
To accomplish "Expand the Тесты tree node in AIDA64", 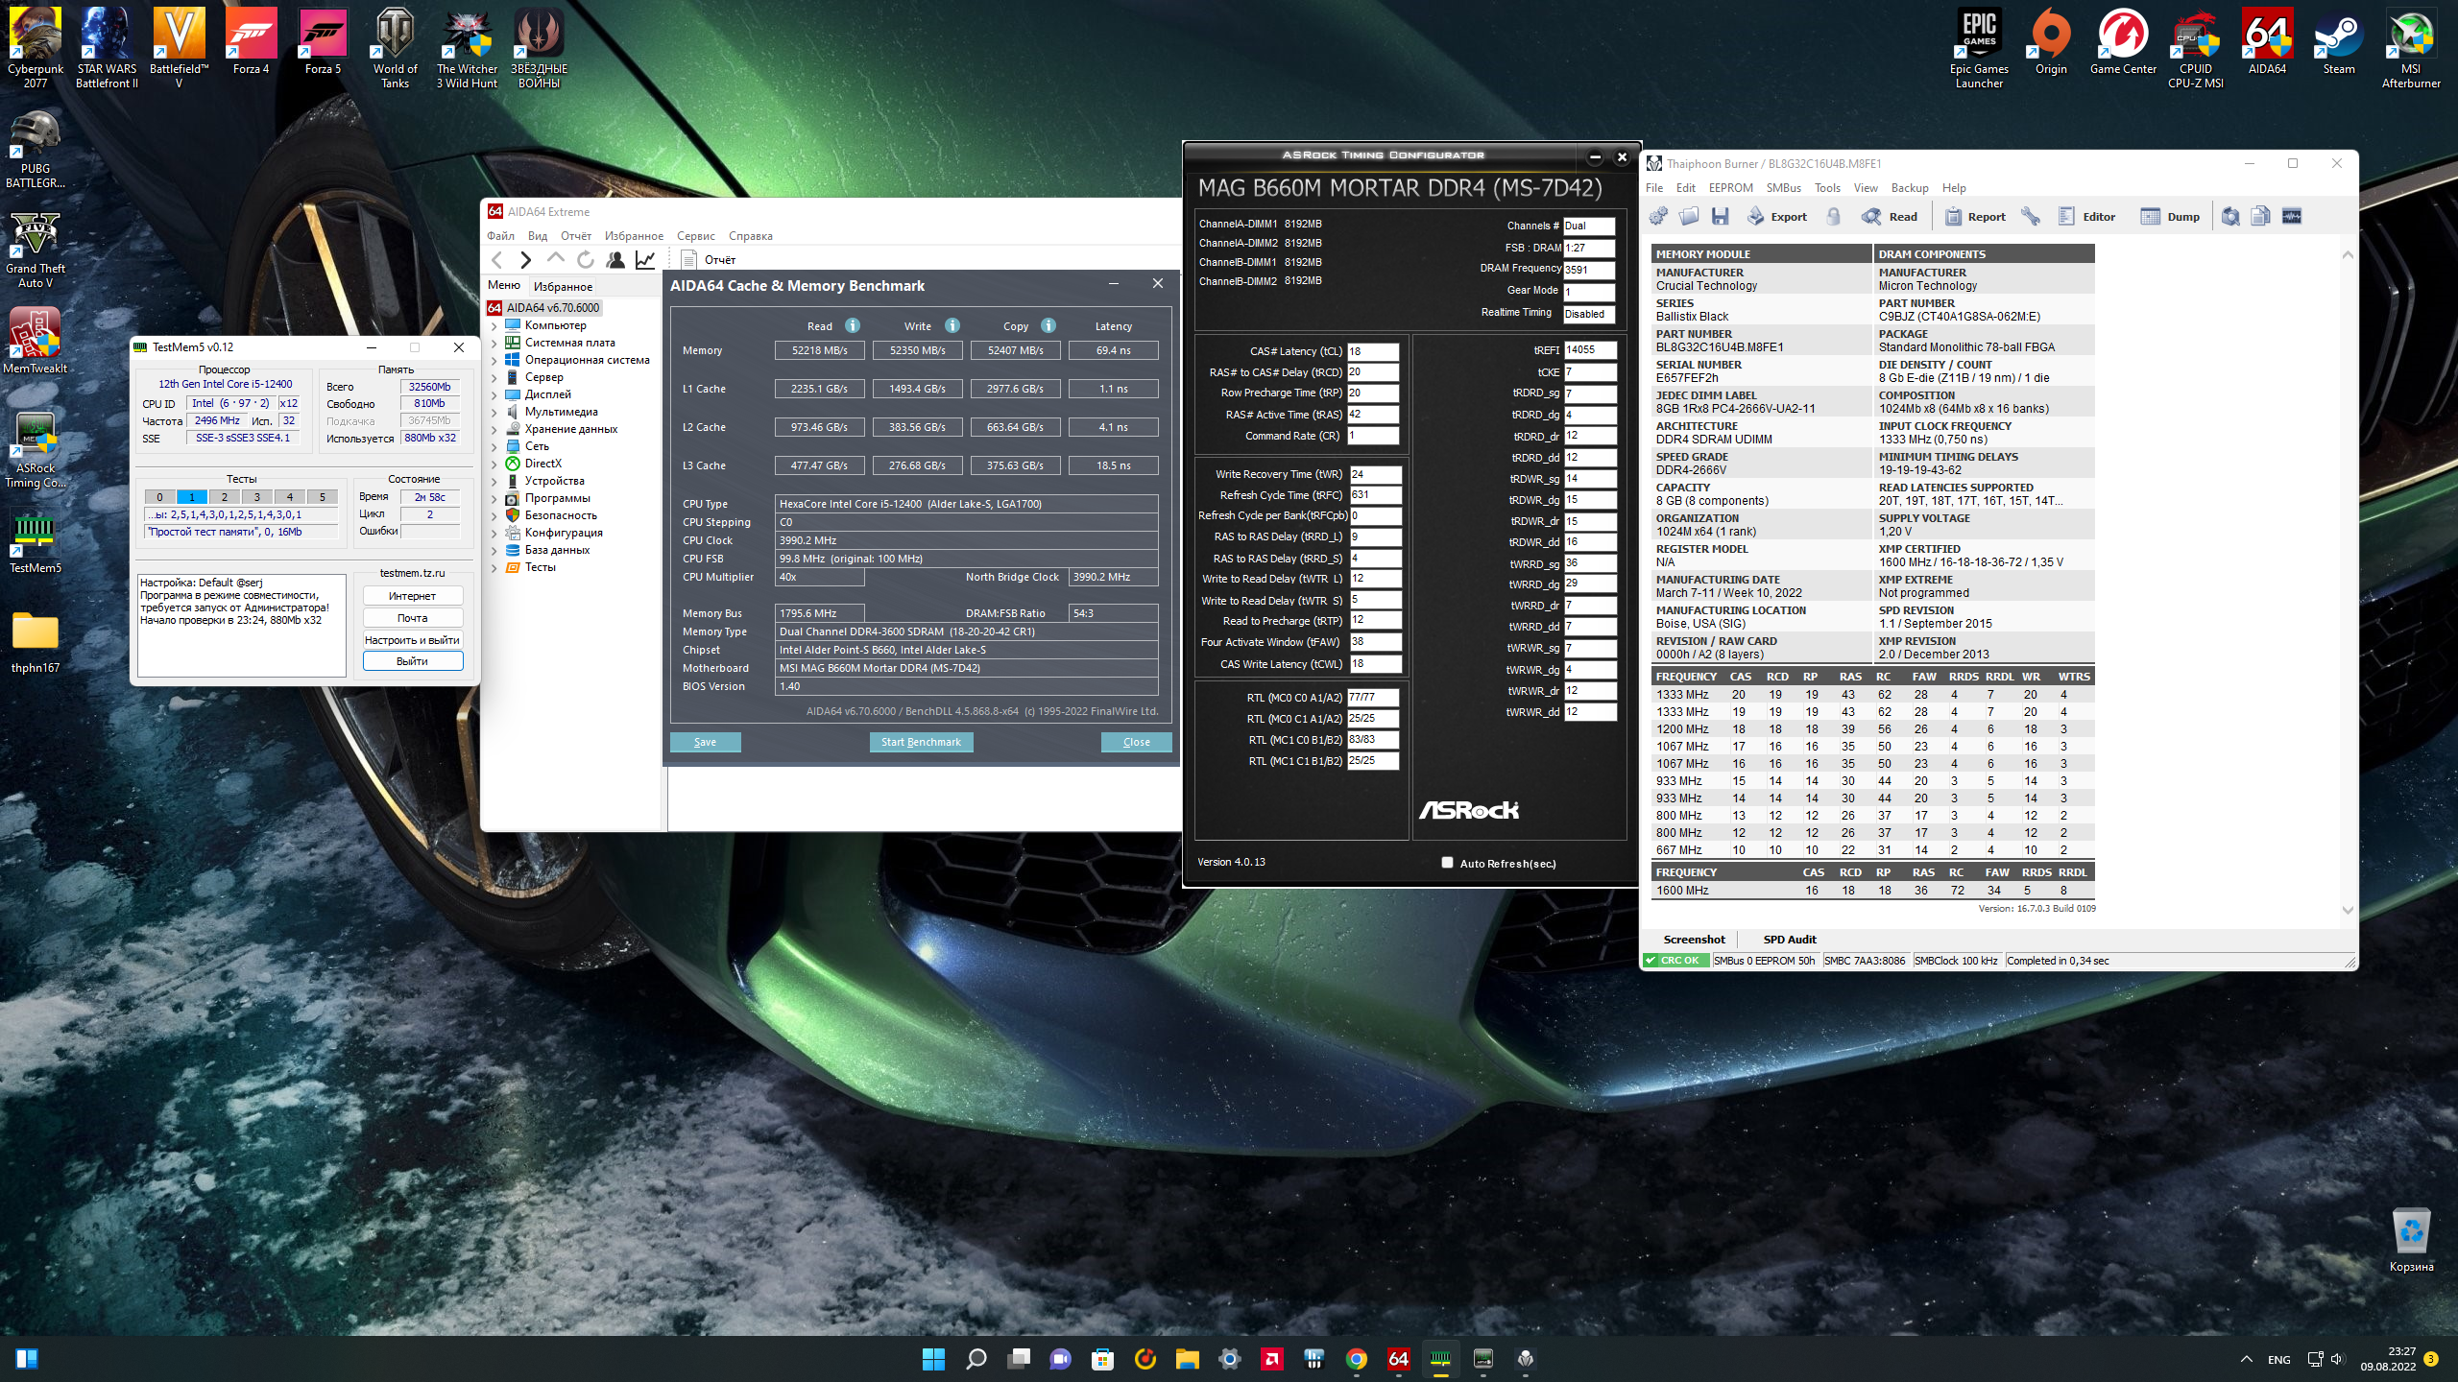I will 494,568.
